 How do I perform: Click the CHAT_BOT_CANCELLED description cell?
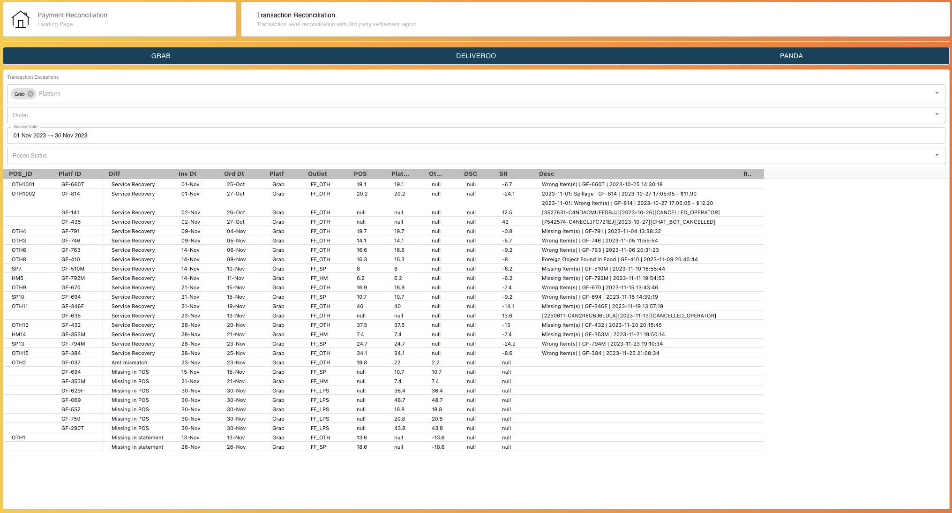(629, 222)
